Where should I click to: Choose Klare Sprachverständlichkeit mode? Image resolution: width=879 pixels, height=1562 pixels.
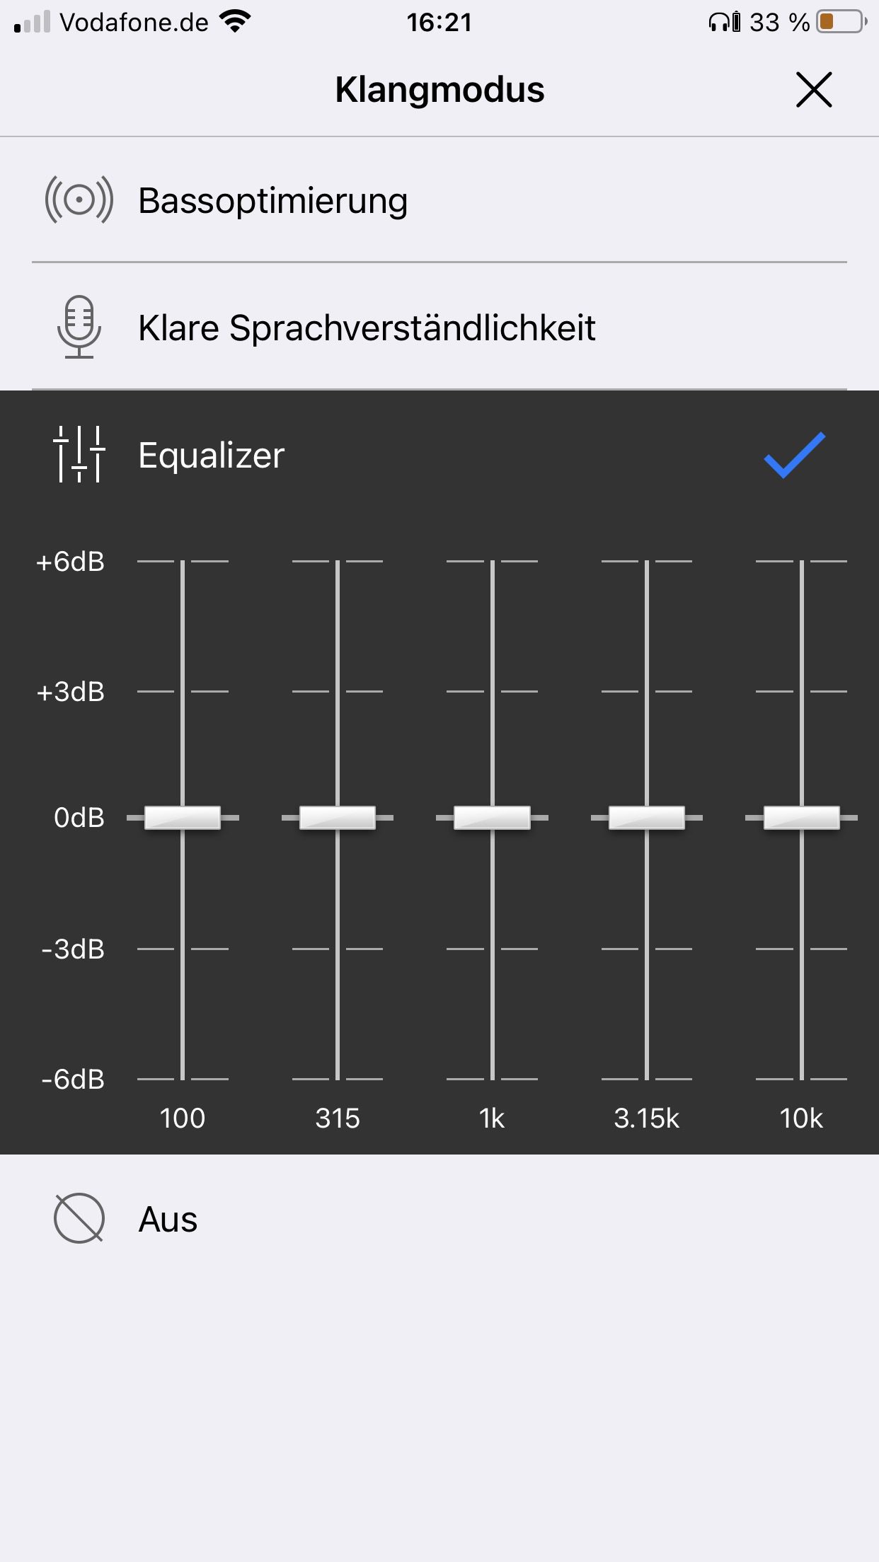[367, 328]
